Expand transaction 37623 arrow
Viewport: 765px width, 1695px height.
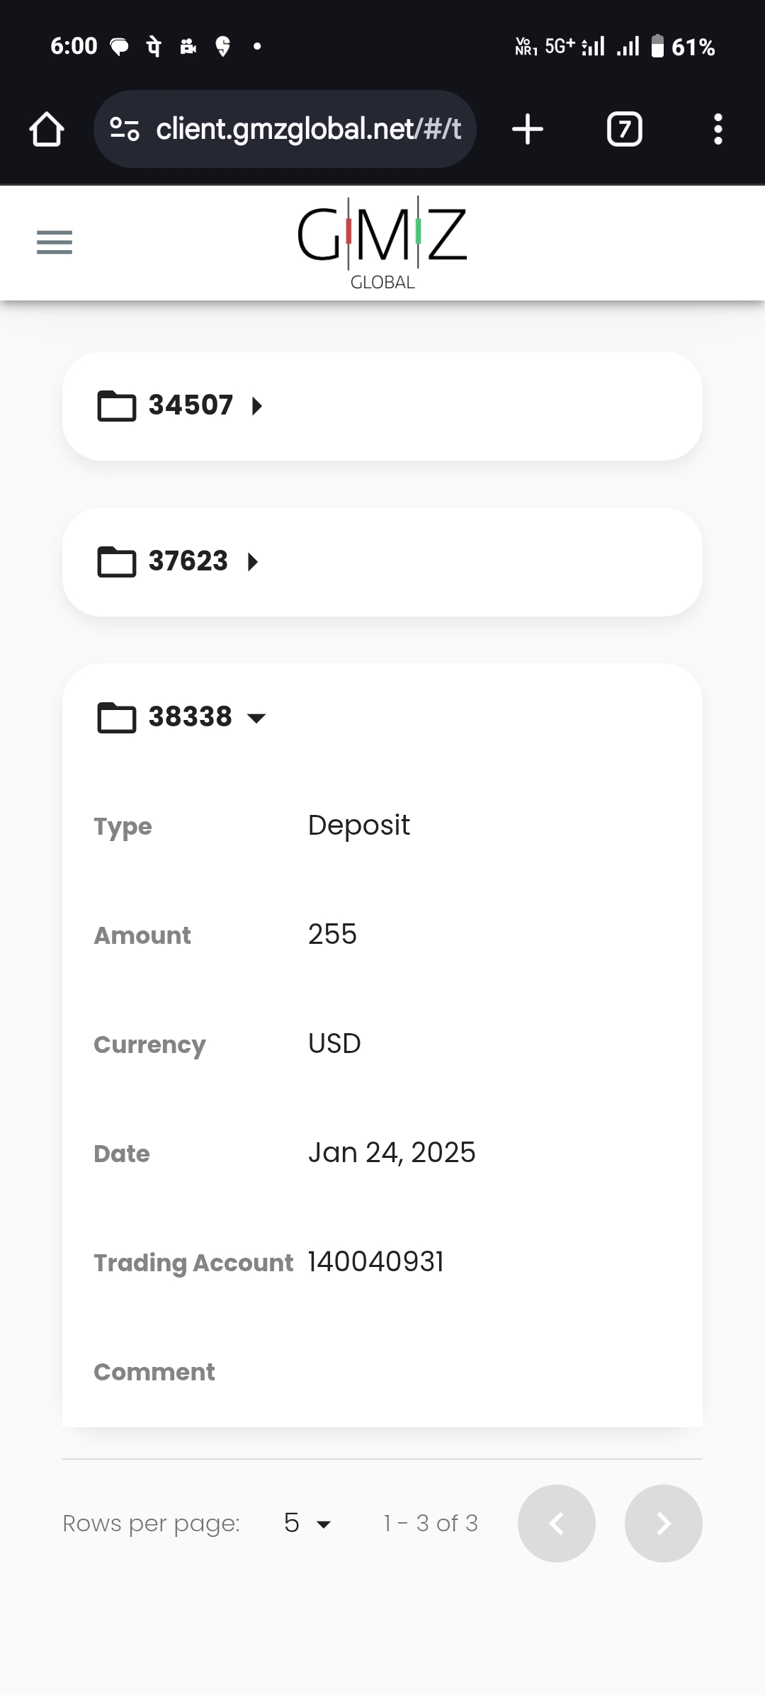pyautogui.click(x=253, y=562)
